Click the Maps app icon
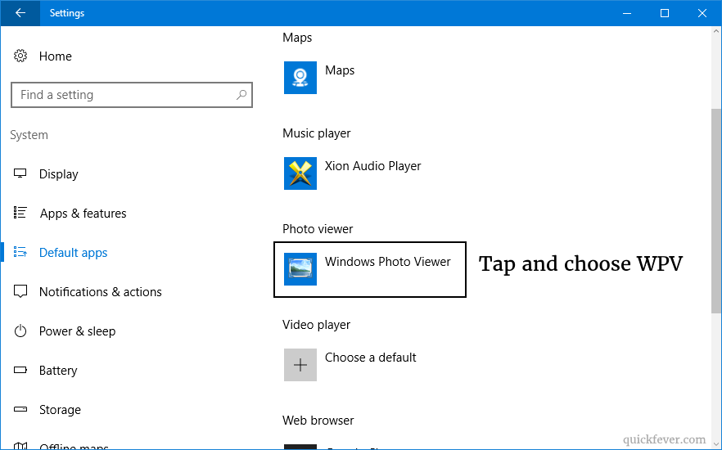This screenshot has height=450, width=722. coord(300,78)
